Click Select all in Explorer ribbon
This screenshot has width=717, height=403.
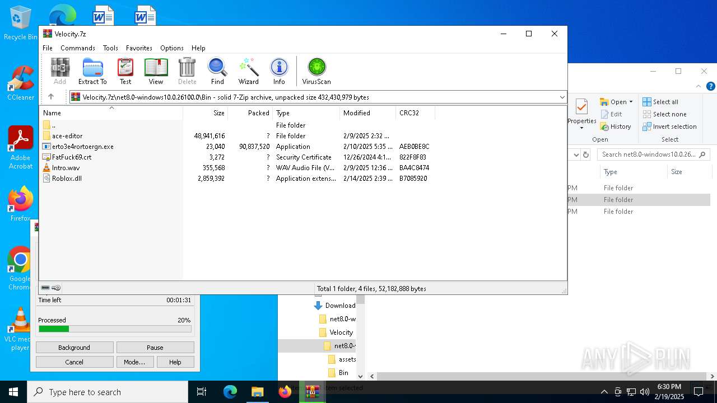tap(660, 102)
